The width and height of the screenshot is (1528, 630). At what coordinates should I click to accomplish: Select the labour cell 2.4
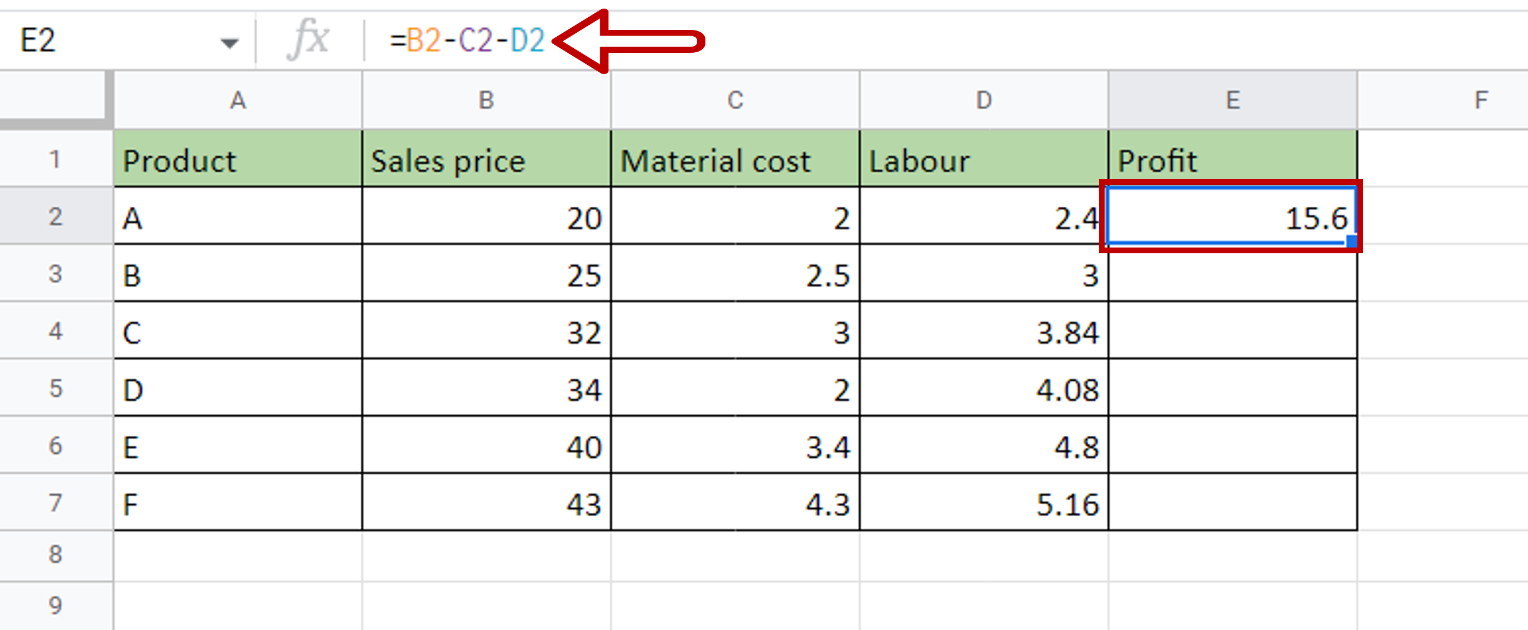pos(983,217)
